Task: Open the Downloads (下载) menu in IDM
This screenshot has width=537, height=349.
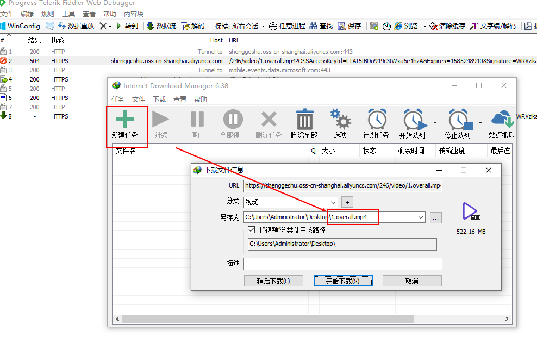Action: coord(159,99)
